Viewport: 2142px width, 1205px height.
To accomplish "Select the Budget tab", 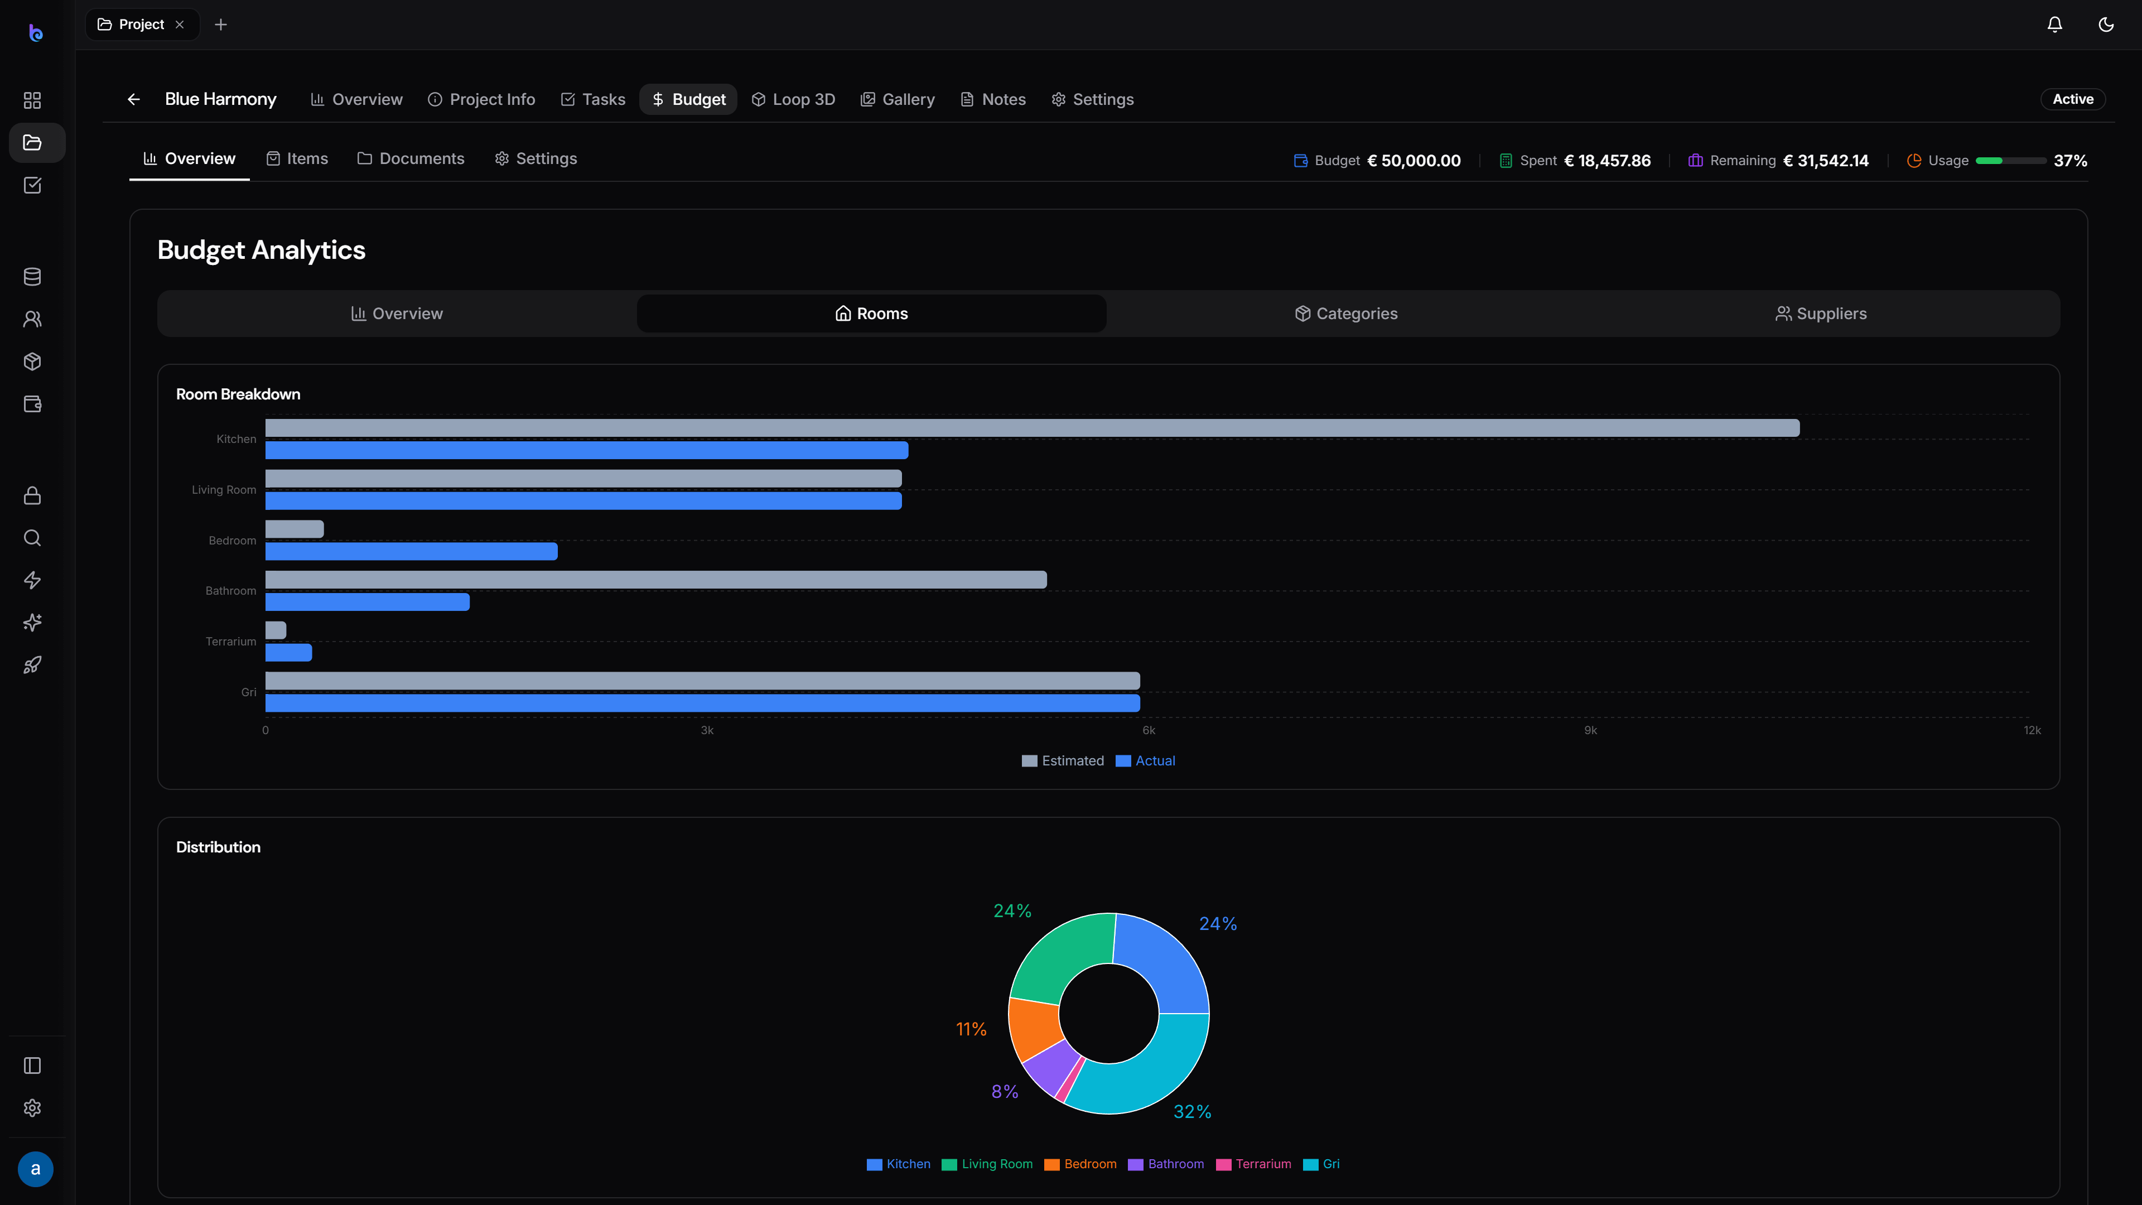I will tap(688, 99).
